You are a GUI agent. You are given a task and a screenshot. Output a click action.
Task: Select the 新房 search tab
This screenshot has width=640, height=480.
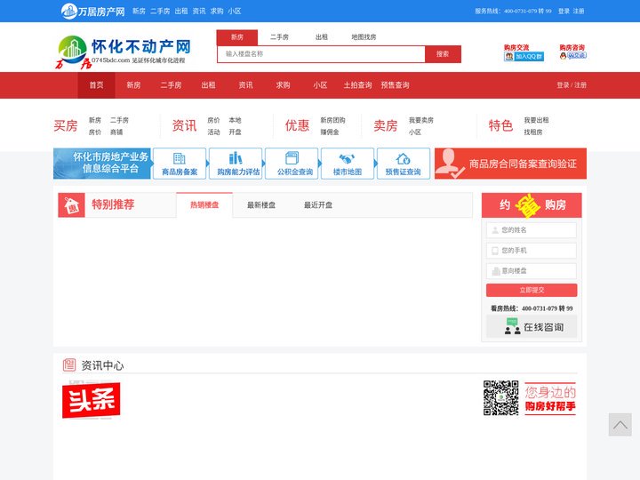(237, 37)
